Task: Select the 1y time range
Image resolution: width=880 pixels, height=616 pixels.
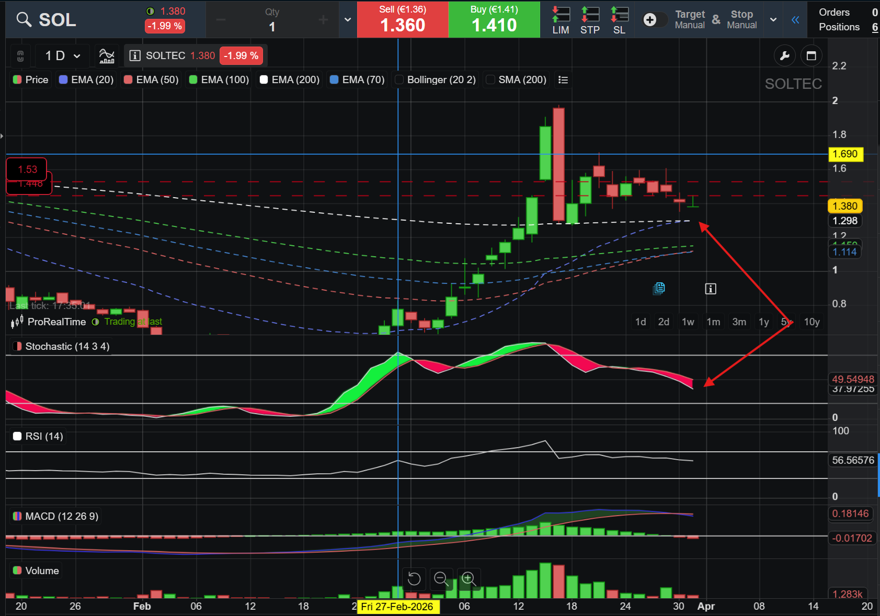Action: (764, 322)
